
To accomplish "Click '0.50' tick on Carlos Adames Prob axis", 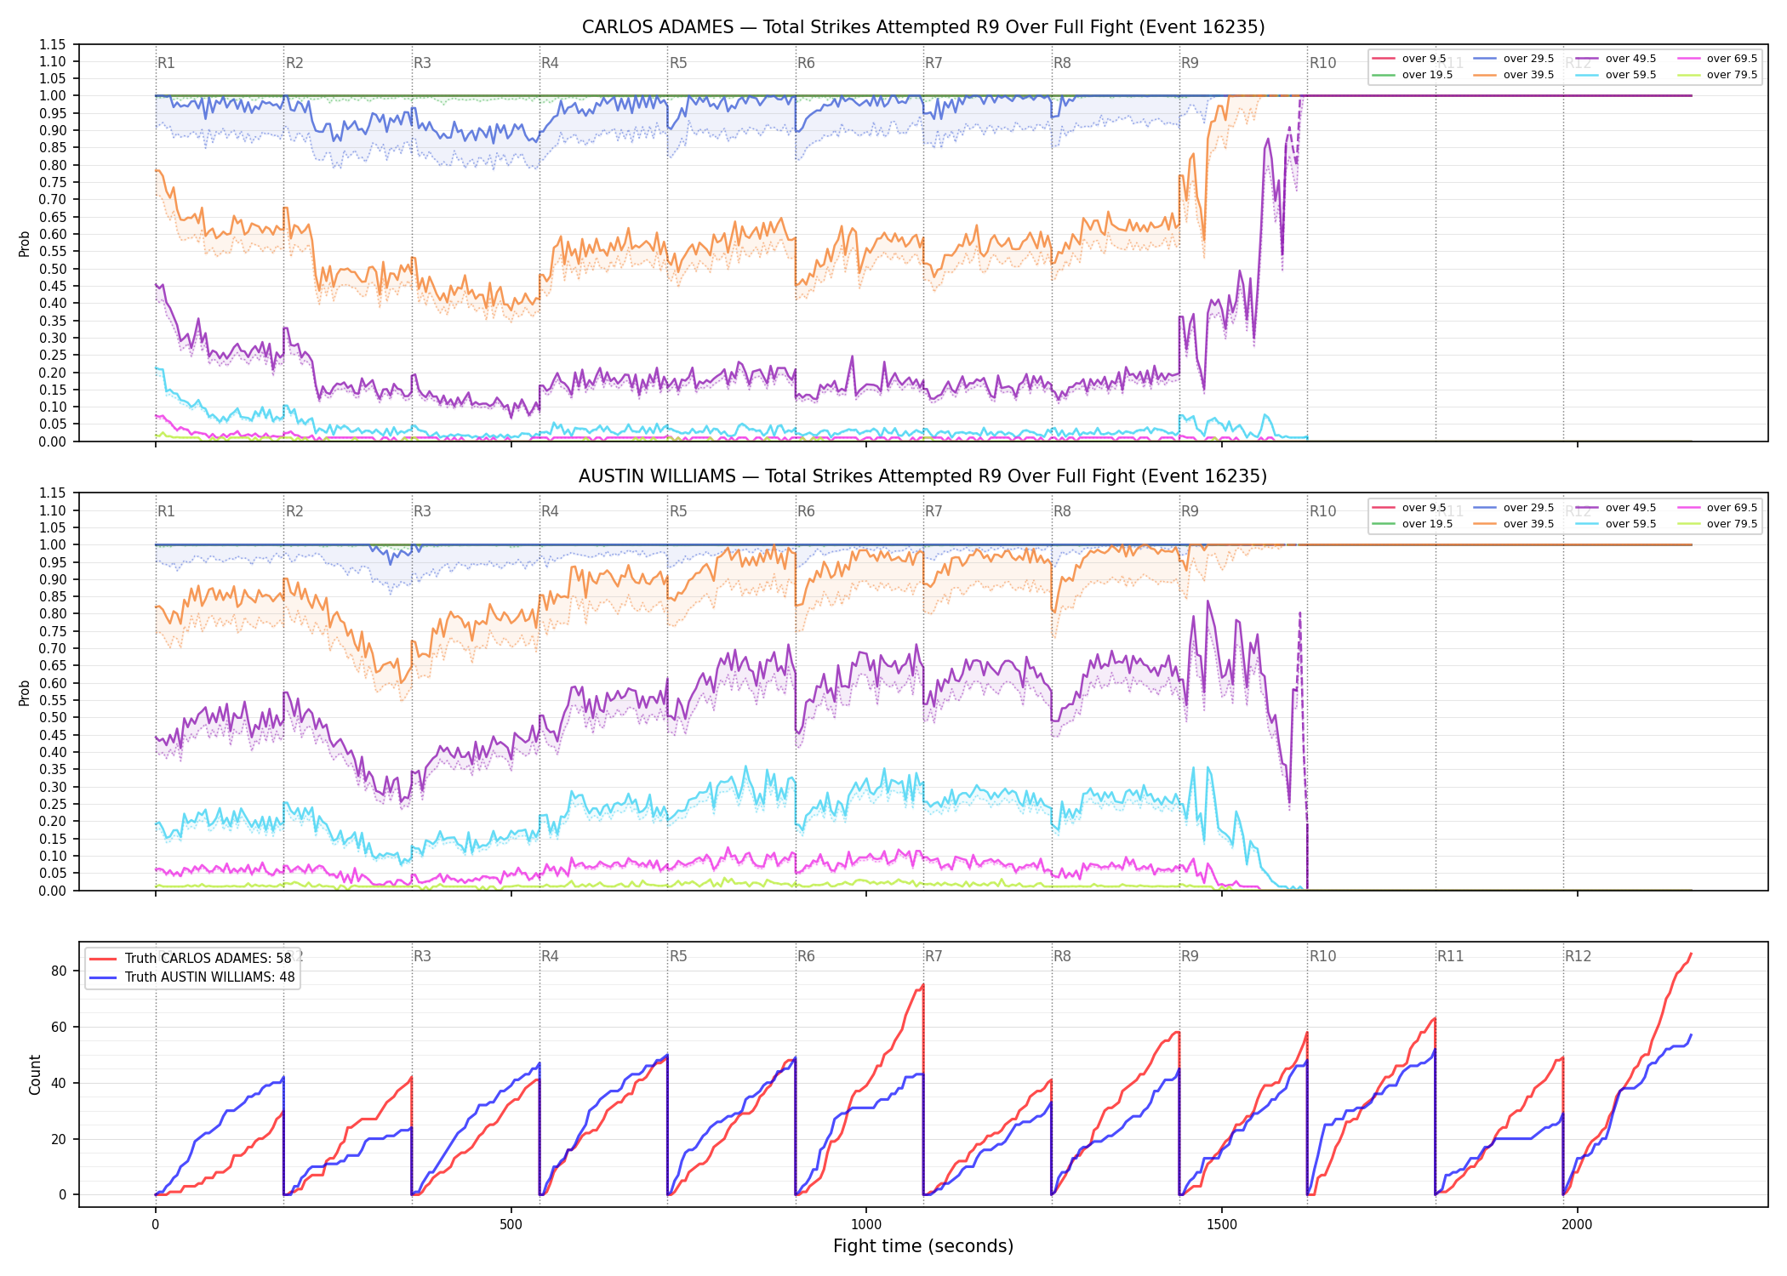I will 53,269.
